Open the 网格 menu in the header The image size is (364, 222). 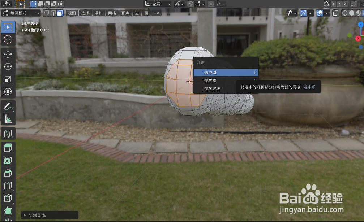(112, 13)
